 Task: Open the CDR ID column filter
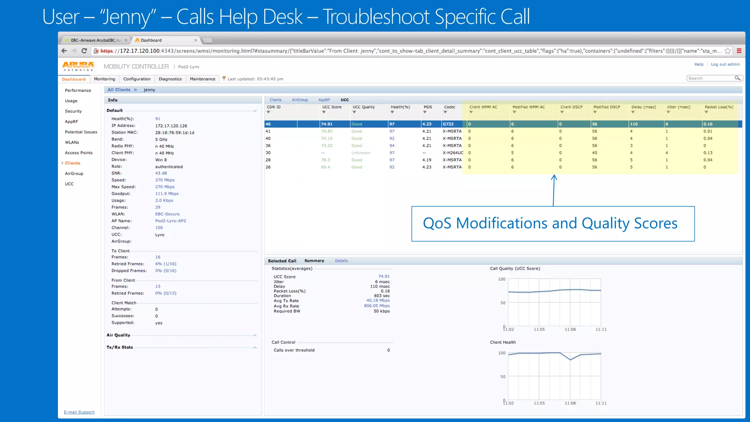coord(268,112)
